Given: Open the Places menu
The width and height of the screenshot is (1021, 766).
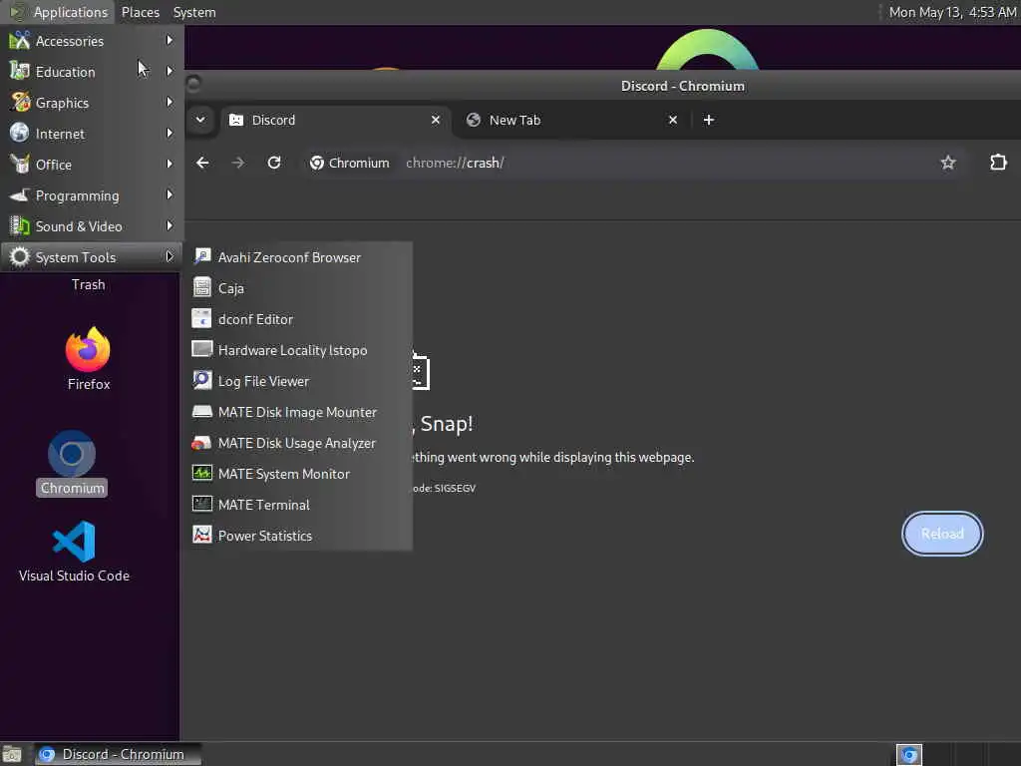Looking at the screenshot, I should point(140,12).
